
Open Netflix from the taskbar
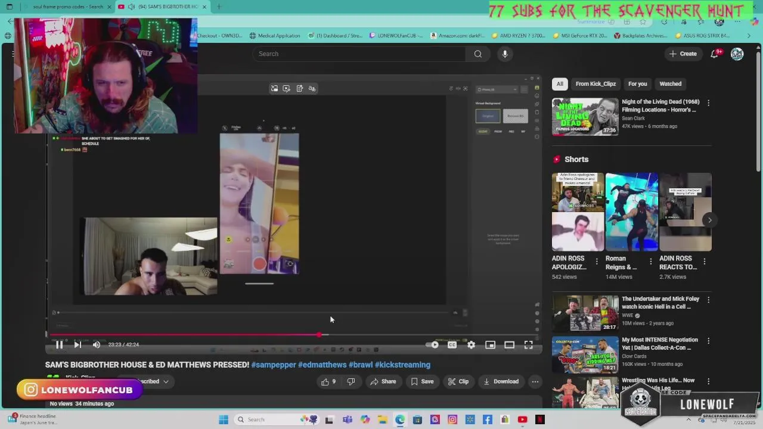click(540, 419)
